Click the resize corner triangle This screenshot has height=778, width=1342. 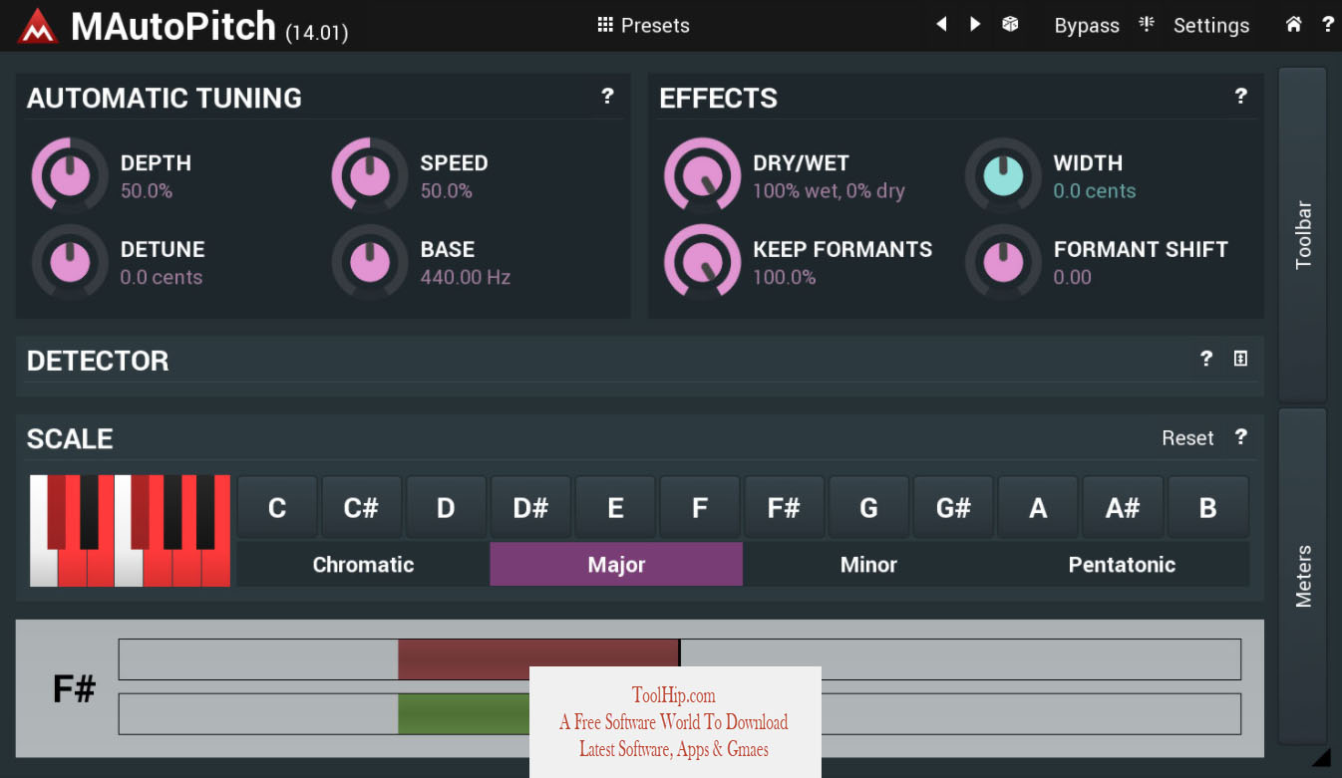[1321, 758]
